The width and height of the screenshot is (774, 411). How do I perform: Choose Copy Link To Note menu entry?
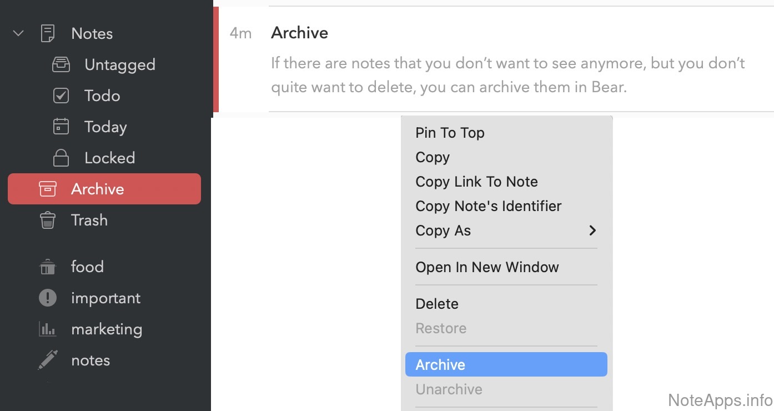pyautogui.click(x=476, y=182)
